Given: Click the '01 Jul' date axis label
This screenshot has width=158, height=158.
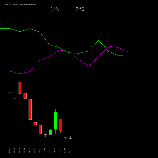Looking at the screenshot, I should pyautogui.click(x=29, y=151).
